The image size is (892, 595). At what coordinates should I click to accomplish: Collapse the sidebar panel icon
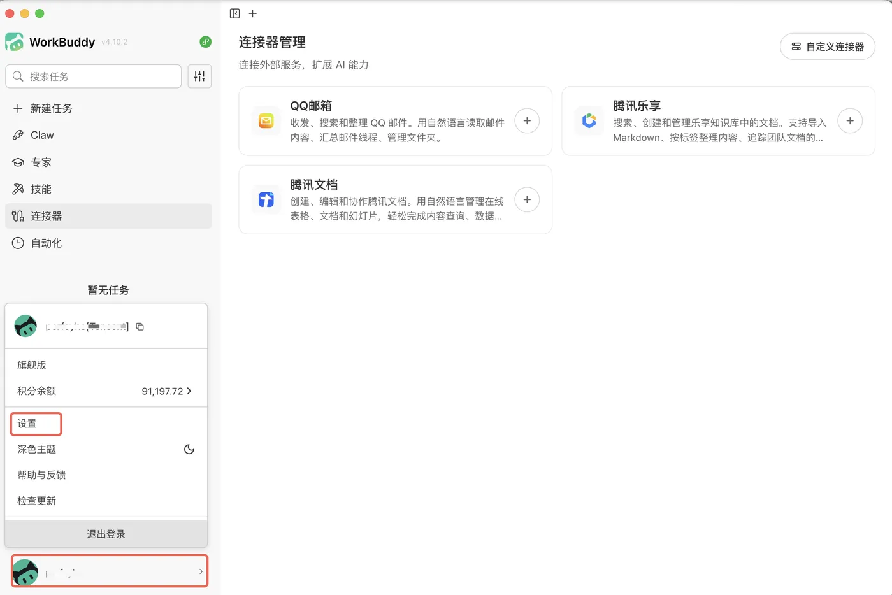point(234,13)
